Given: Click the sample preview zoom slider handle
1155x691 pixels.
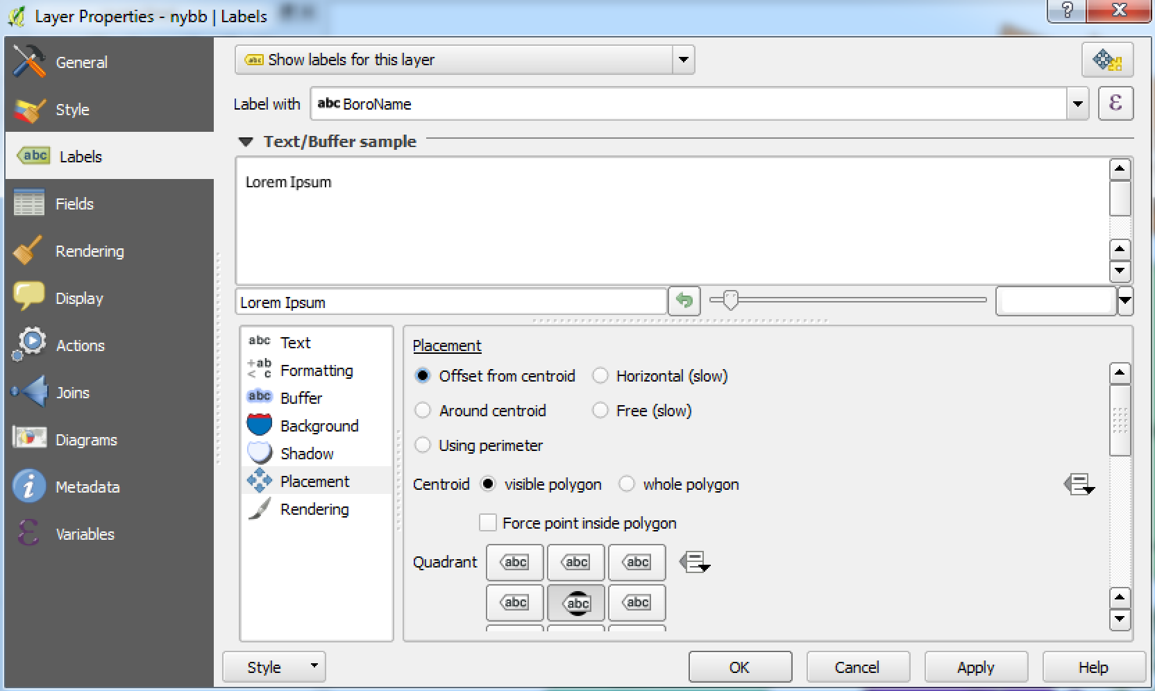Looking at the screenshot, I should click(730, 300).
